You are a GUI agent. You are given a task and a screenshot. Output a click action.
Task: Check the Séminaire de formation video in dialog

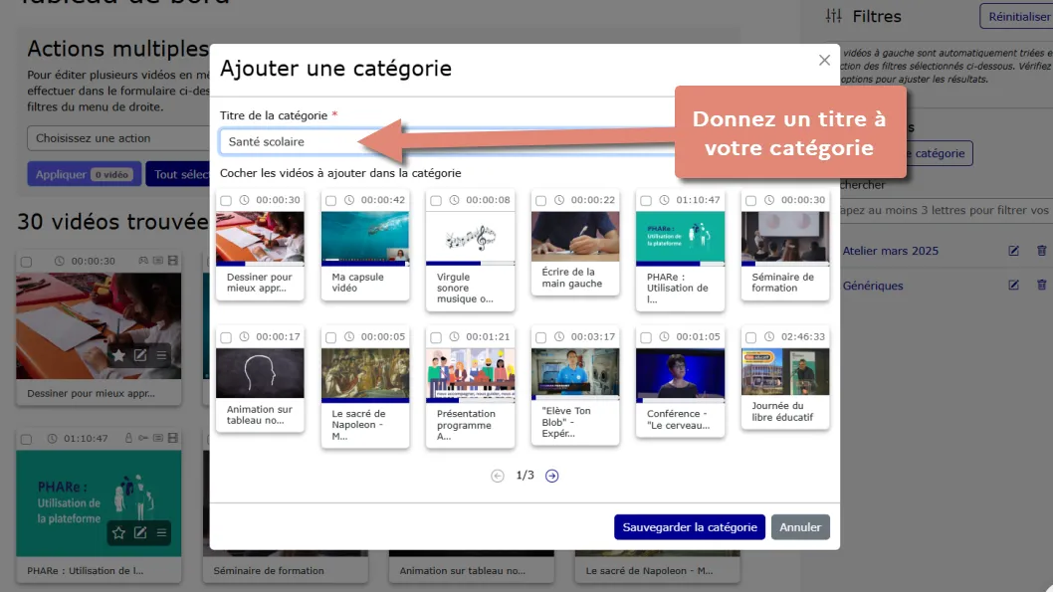click(750, 201)
